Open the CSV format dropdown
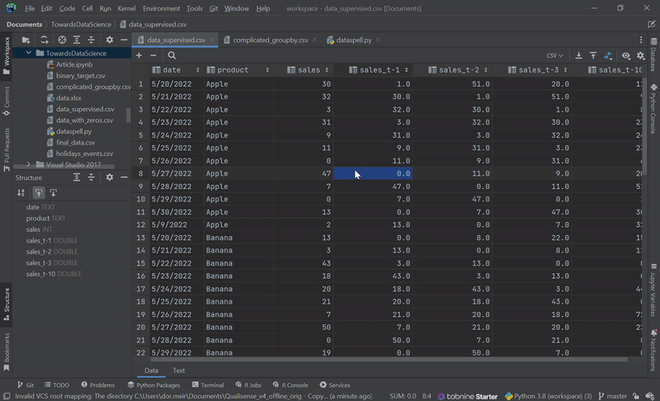 pos(554,55)
